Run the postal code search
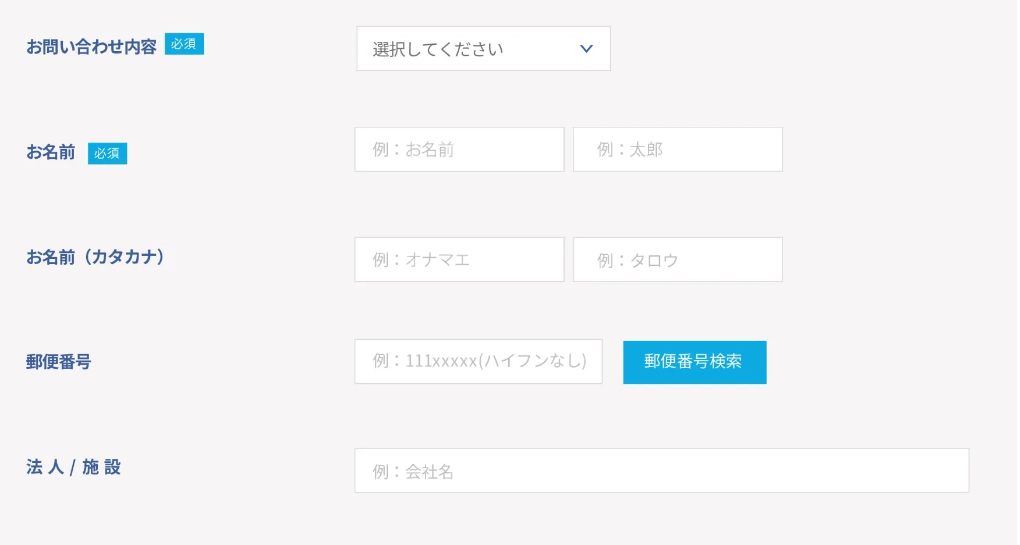 coord(695,362)
